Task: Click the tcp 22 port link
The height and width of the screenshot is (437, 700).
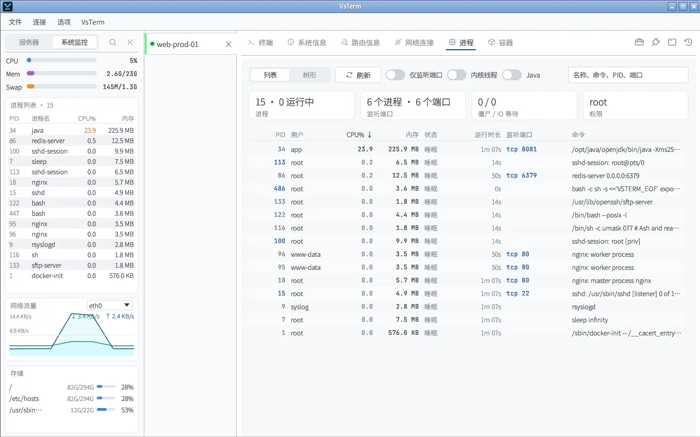Action: click(x=517, y=293)
